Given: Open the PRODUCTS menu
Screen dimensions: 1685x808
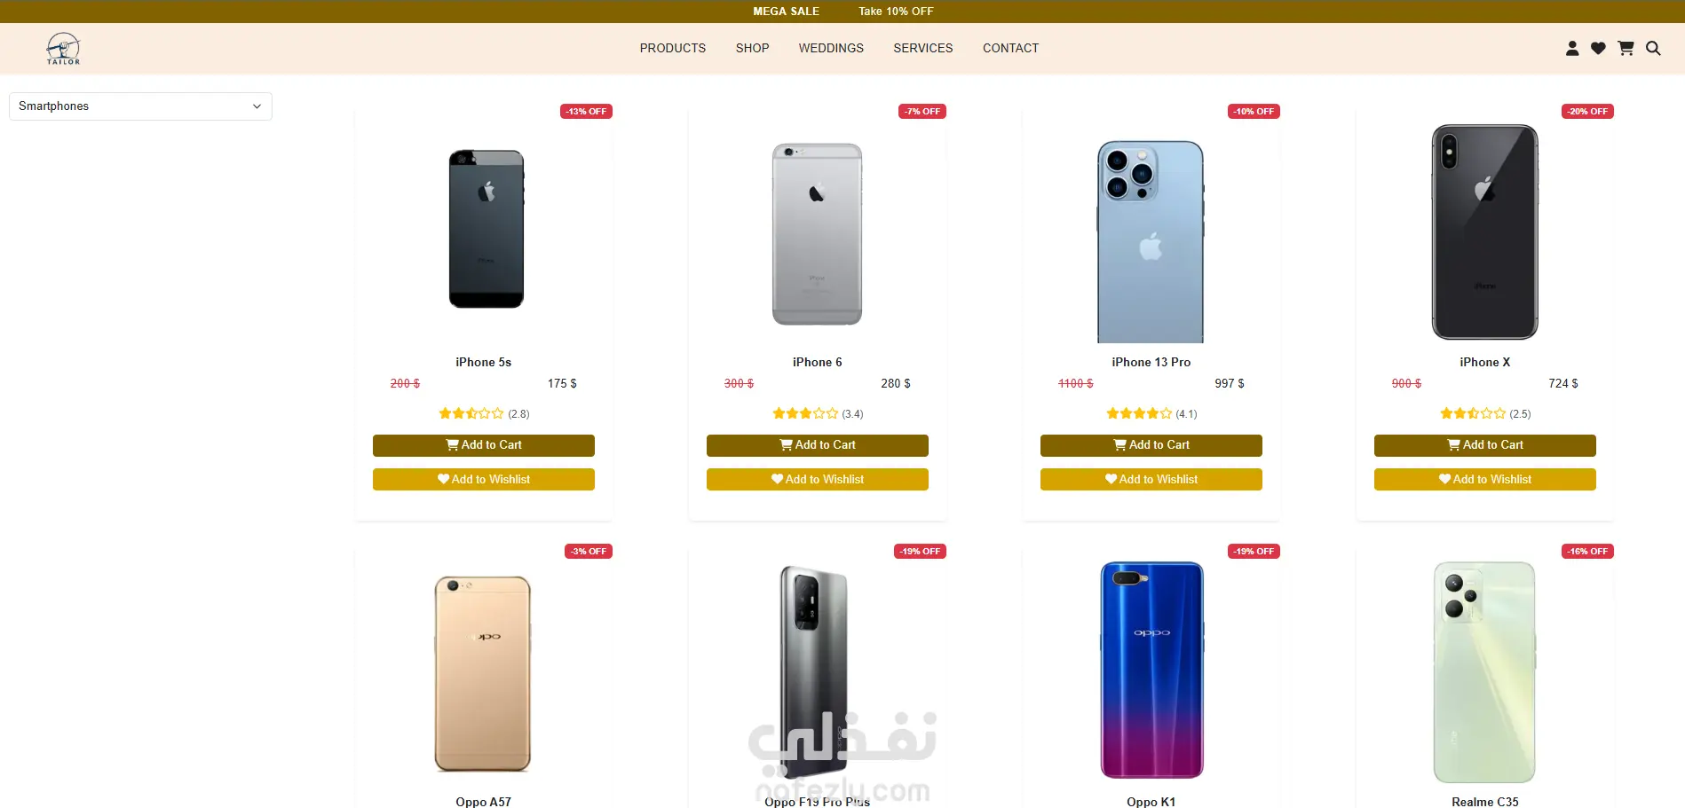Looking at the screenshot, I should coord(673,48).
